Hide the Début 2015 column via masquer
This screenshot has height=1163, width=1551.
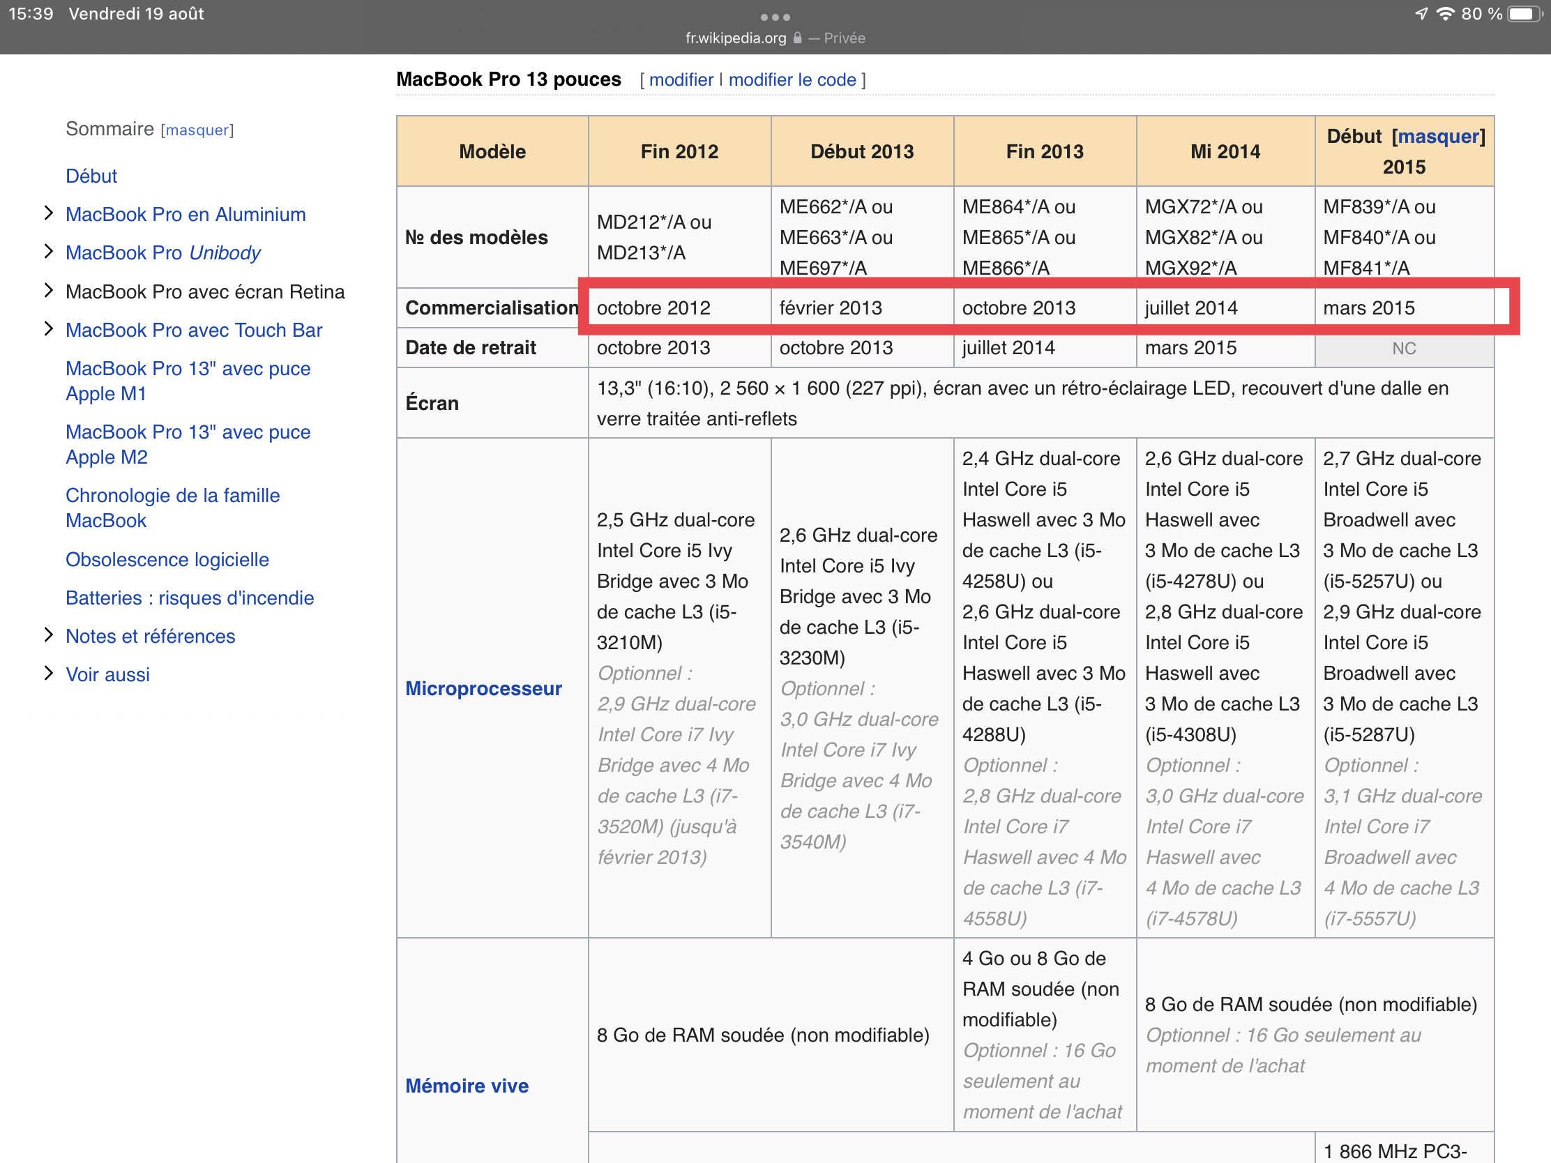coord(1439,136)
